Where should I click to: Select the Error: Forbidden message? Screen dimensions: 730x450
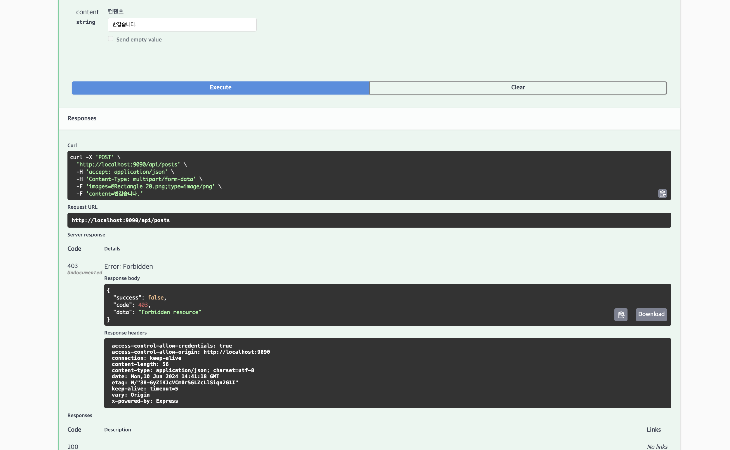pyautogui.click(x=128, y=266)
